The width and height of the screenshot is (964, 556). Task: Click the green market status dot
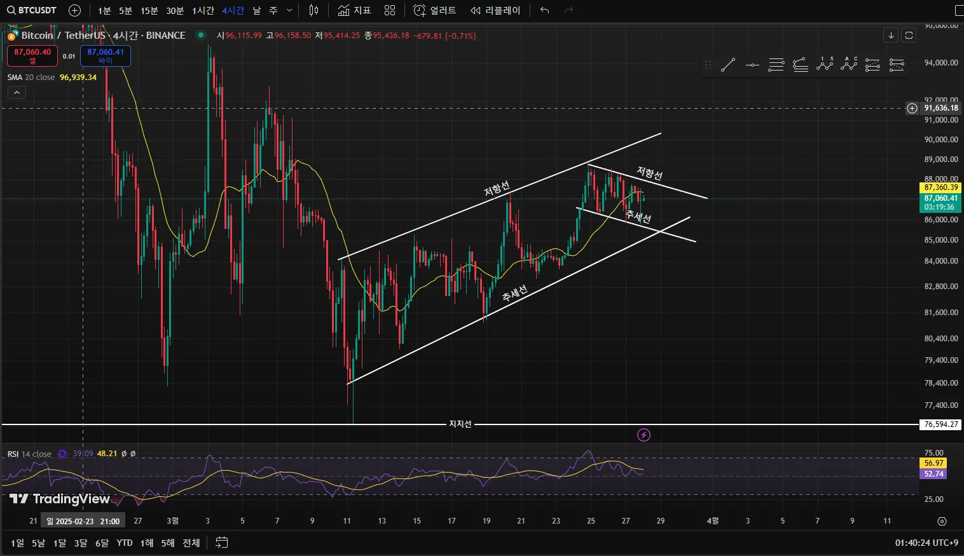pos(201,35)
